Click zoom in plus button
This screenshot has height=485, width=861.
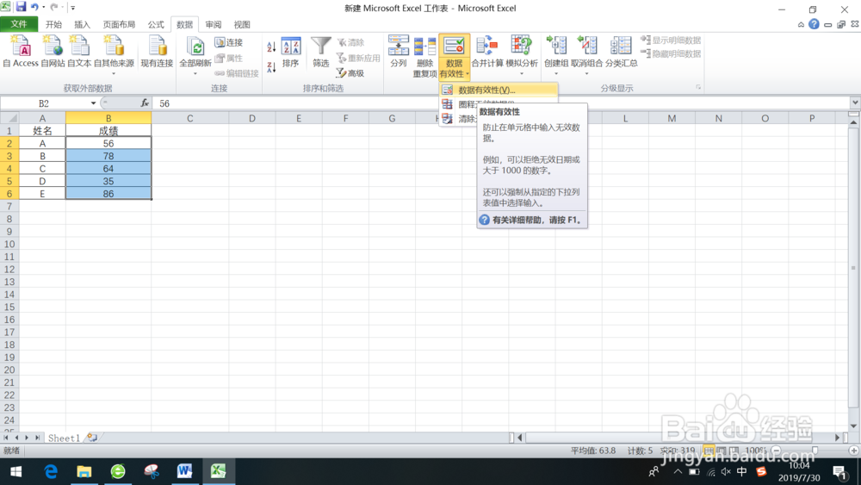click(x=853, y=451)
